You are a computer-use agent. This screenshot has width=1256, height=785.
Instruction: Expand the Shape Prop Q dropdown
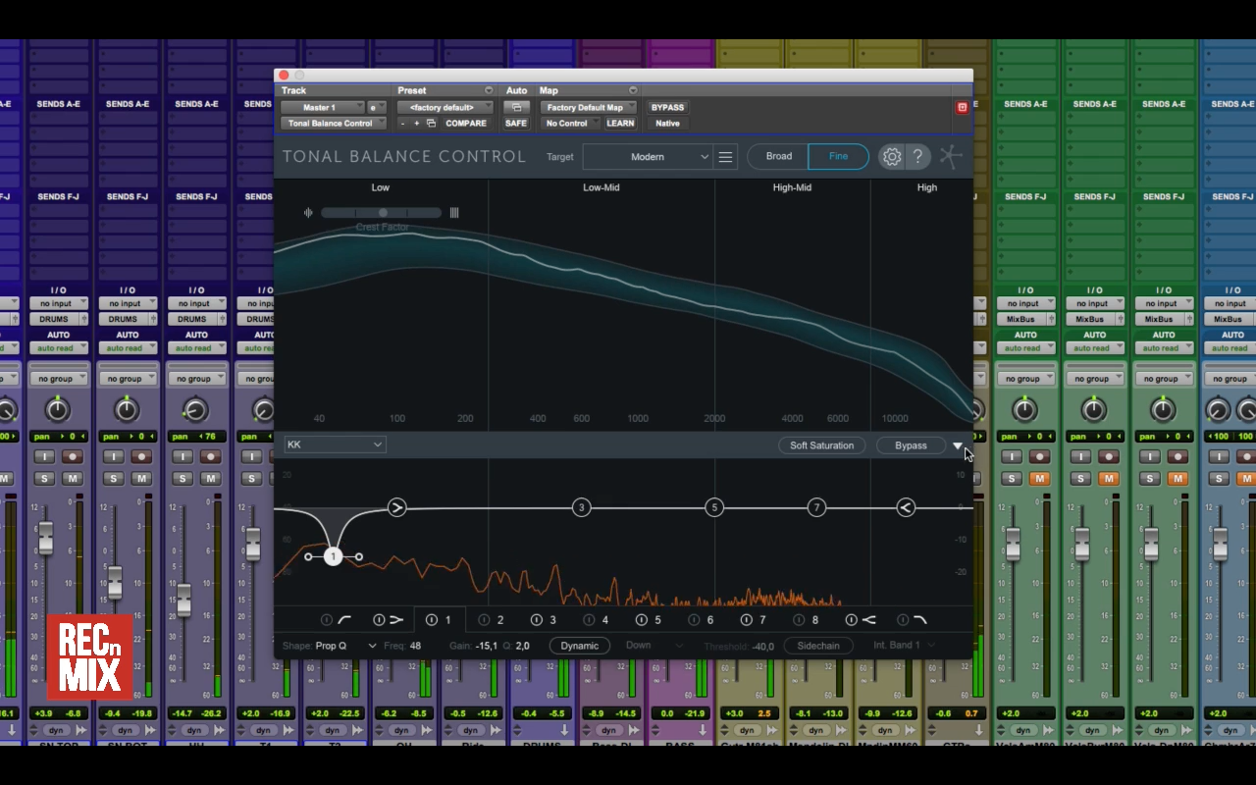tap(372, 646)
